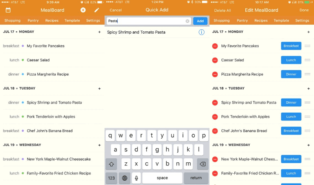This screenshot has height=185, width=314.
Task: Open Chef John's Banana Bread breakfast in MealBoard
Action: pyautogui.click(x=52, y=131)
